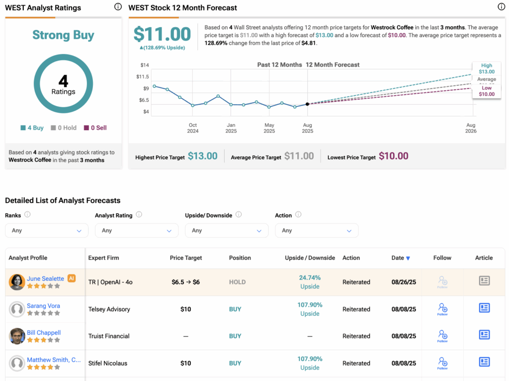Click the Expert Firm column header
Viewport: 509px width, 381px height.
[103, 258]
